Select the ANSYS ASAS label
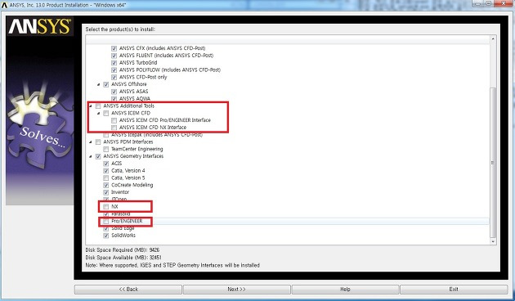This screenshot has width=515, height=301. coord(134,92)
